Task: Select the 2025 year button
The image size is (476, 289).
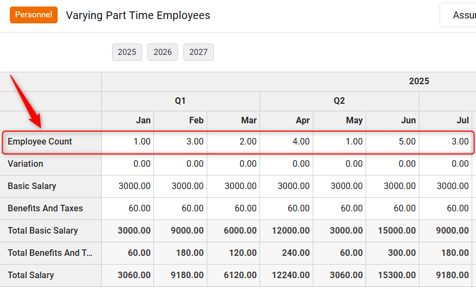Action: tap(127, 52)
